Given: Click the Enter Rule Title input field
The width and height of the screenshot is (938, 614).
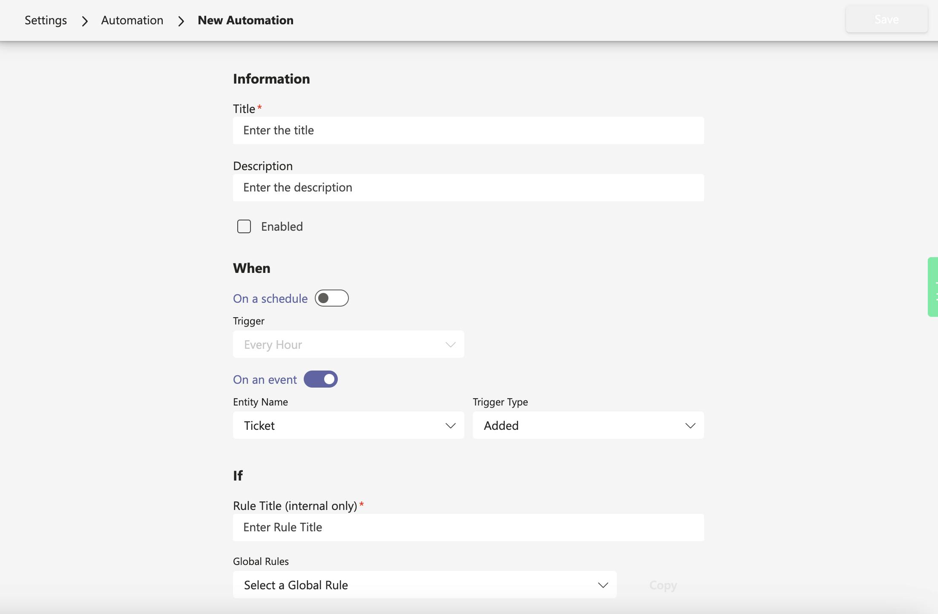Looking at the screenshot, I should tap(468, 527).
